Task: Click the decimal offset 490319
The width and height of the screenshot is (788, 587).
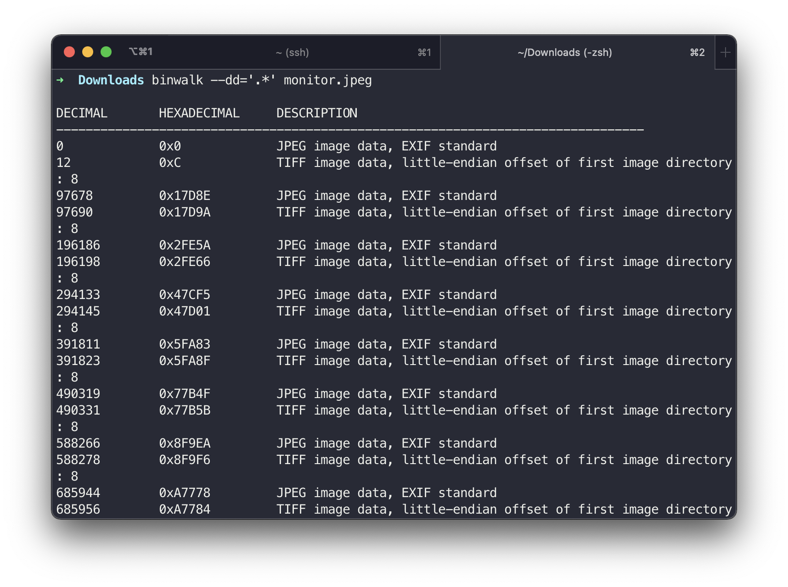Action: tap(78, 394)
